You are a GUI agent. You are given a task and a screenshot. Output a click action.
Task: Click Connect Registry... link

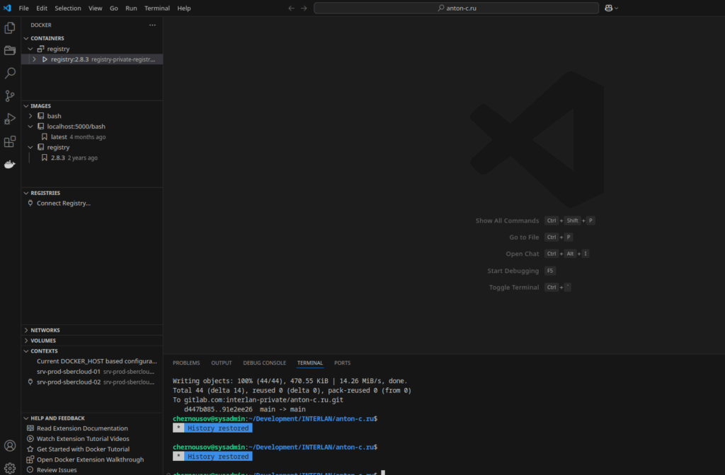(x=64, y=204)
